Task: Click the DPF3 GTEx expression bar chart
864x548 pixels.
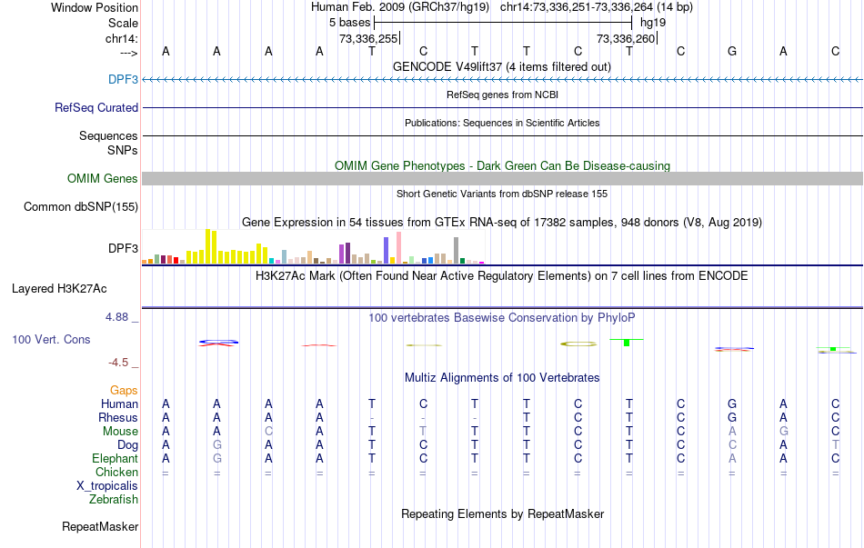Action: click(313, 247)
